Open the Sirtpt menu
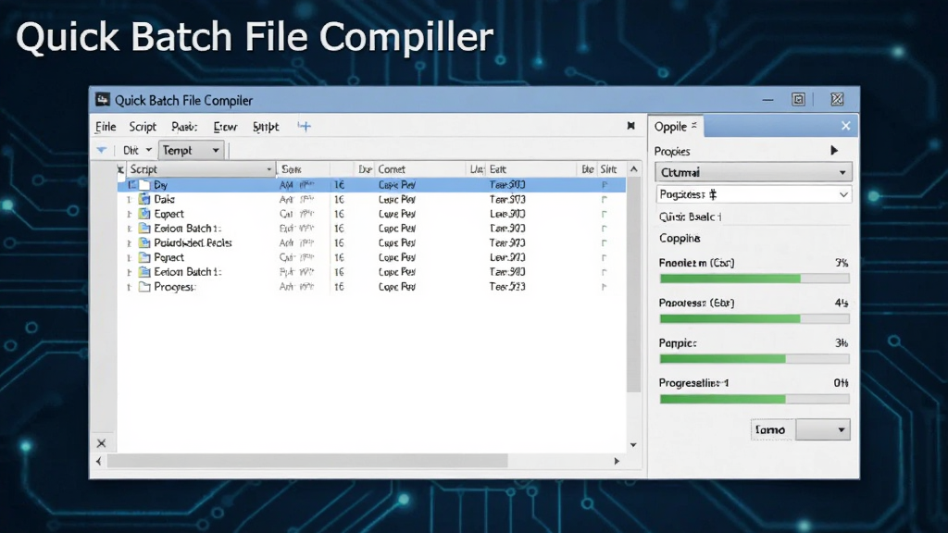 266,126
